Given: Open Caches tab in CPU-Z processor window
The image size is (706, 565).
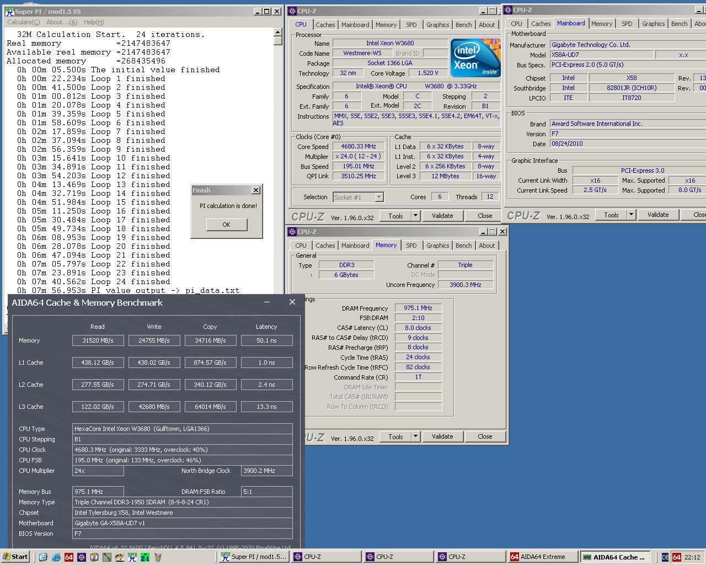Looking at the screenshot, I should [x=325, y=25].
